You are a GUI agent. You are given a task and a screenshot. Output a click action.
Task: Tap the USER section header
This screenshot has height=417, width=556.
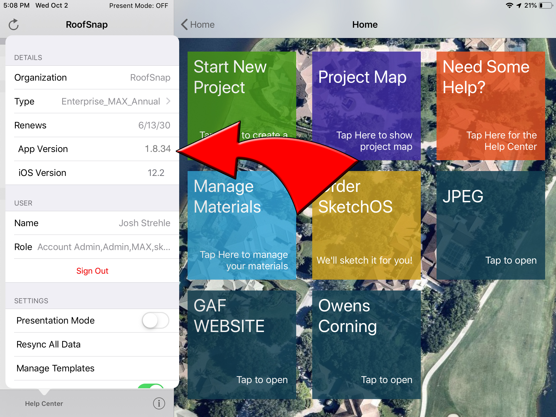23,203
